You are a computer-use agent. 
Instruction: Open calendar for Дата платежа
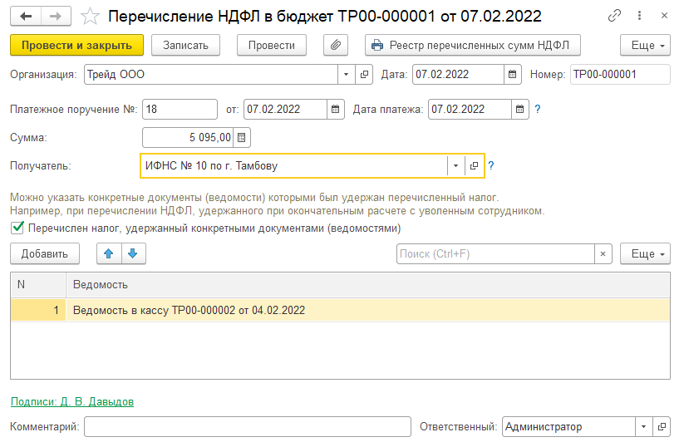pos(519,110)
